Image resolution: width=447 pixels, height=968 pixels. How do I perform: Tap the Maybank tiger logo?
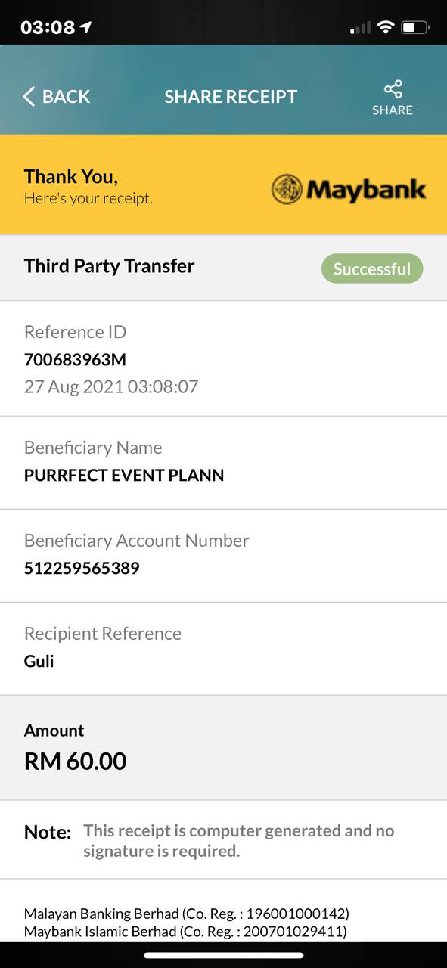click(x=287, y=189)
